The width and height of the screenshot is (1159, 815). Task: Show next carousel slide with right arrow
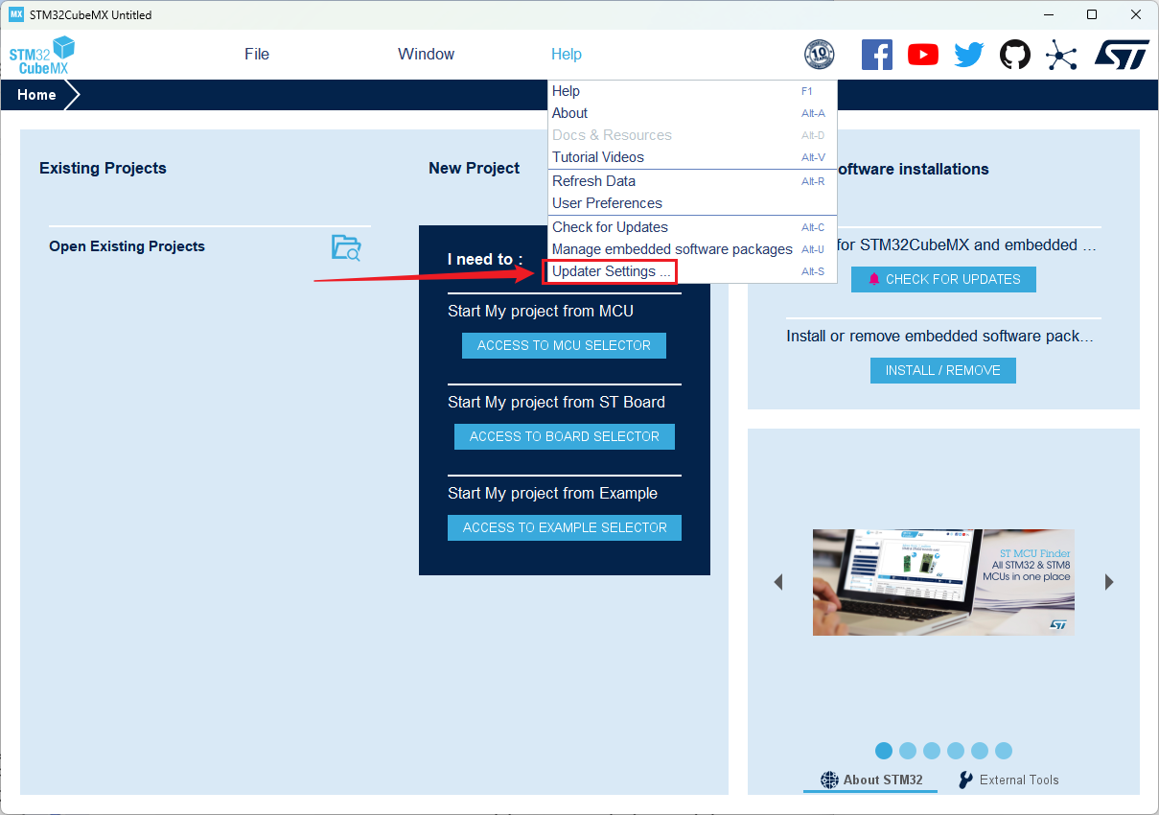[1109, 582]
